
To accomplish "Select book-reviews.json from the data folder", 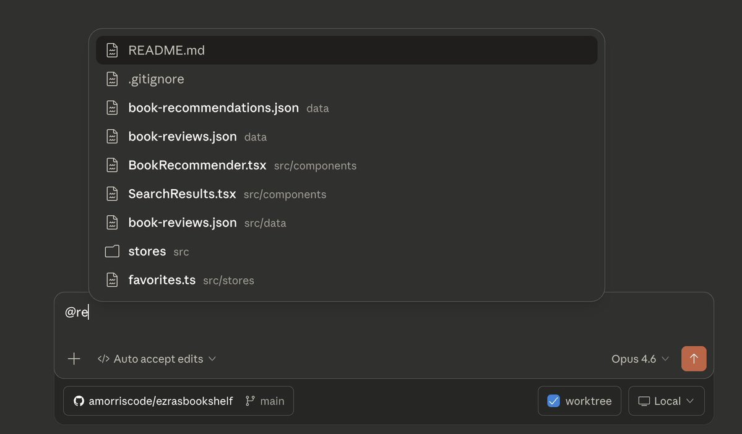I will tap(347, 137).
